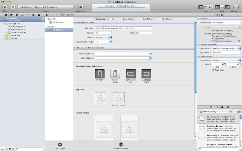The height and width of the screenshot is (151, 242).
Task: Go back with the jump bar arrow
Action: coord(52,15)
